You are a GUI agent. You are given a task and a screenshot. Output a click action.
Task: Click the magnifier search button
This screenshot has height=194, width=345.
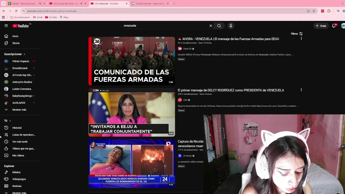point(219,26)
